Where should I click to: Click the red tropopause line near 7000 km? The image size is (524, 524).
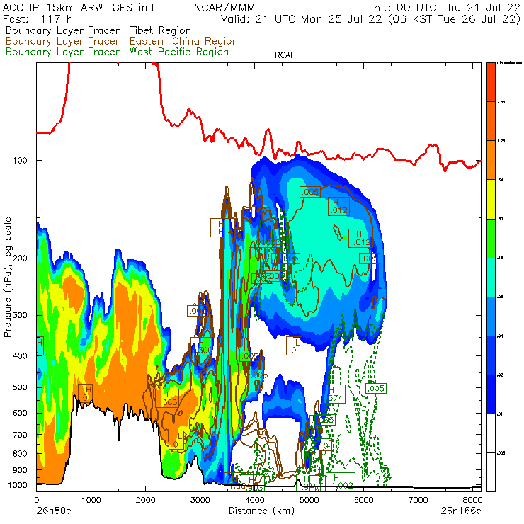(418, 161)
